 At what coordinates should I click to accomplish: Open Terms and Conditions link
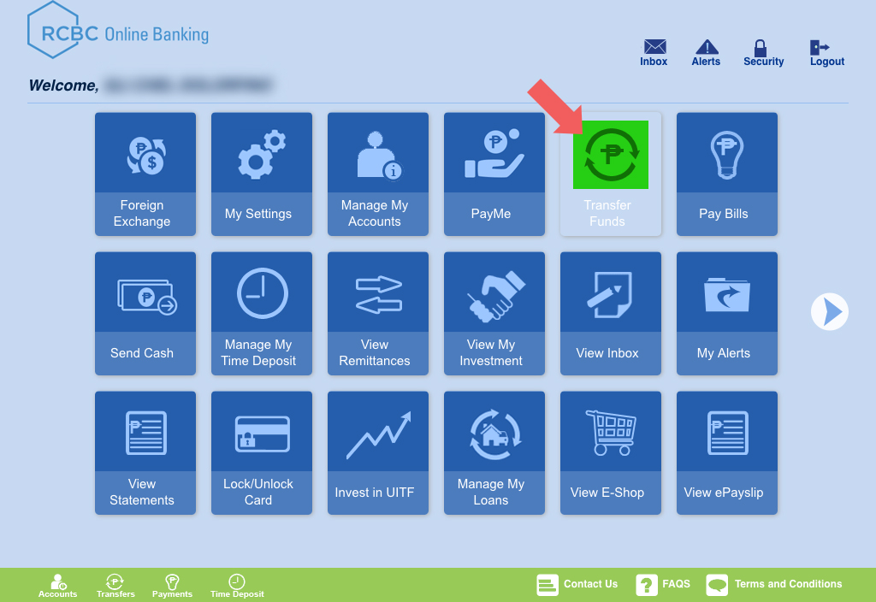tap(774, 585)
